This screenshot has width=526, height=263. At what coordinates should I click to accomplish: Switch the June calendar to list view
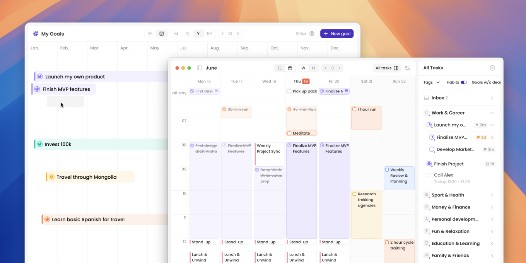click(x=280, y=68)
